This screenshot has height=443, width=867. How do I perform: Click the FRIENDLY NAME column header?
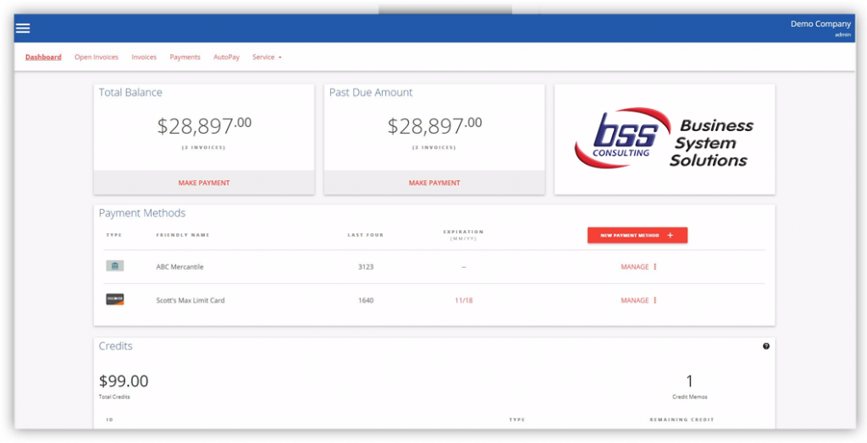click(x=183, y=235)
